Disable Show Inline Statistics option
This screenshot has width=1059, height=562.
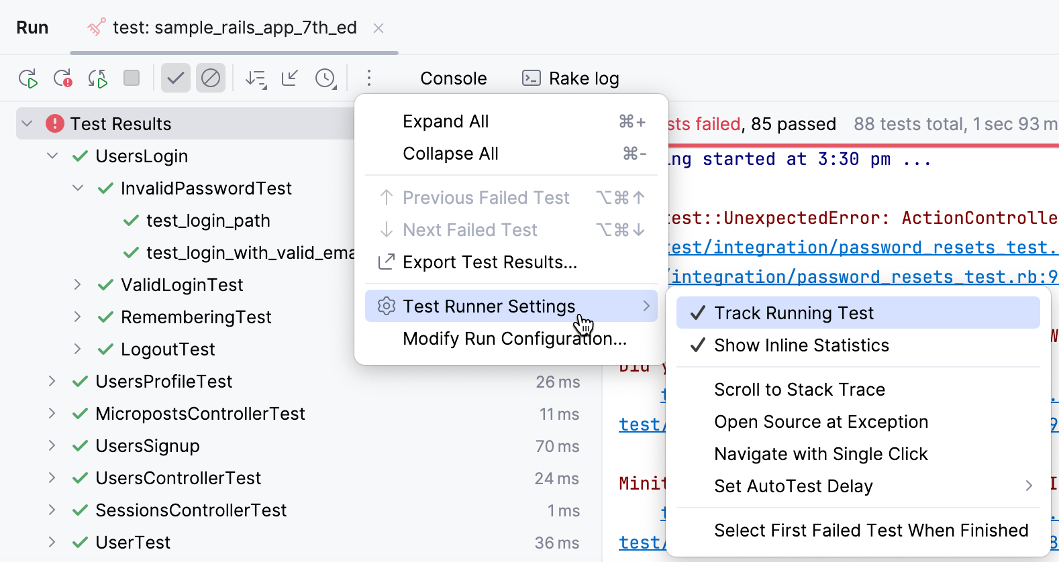801,345
